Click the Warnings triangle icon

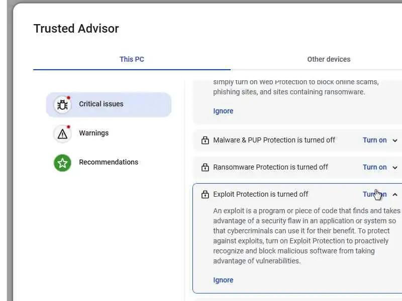(x=62, y=133)
